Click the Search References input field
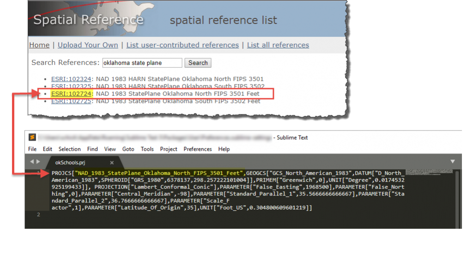The image size is (473, 255). point(141,63)
